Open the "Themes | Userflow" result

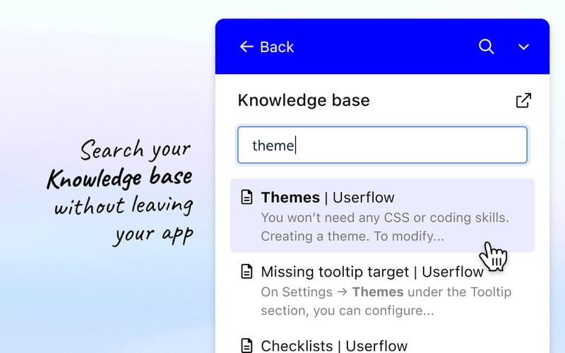(382, 215)
